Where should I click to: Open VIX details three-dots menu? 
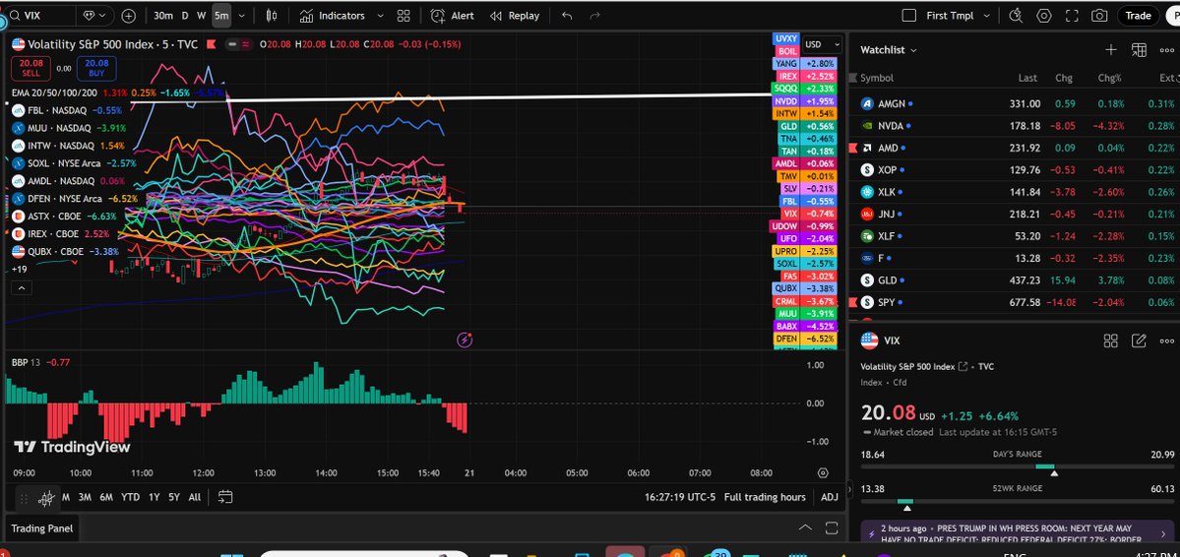click(1166, 340)
